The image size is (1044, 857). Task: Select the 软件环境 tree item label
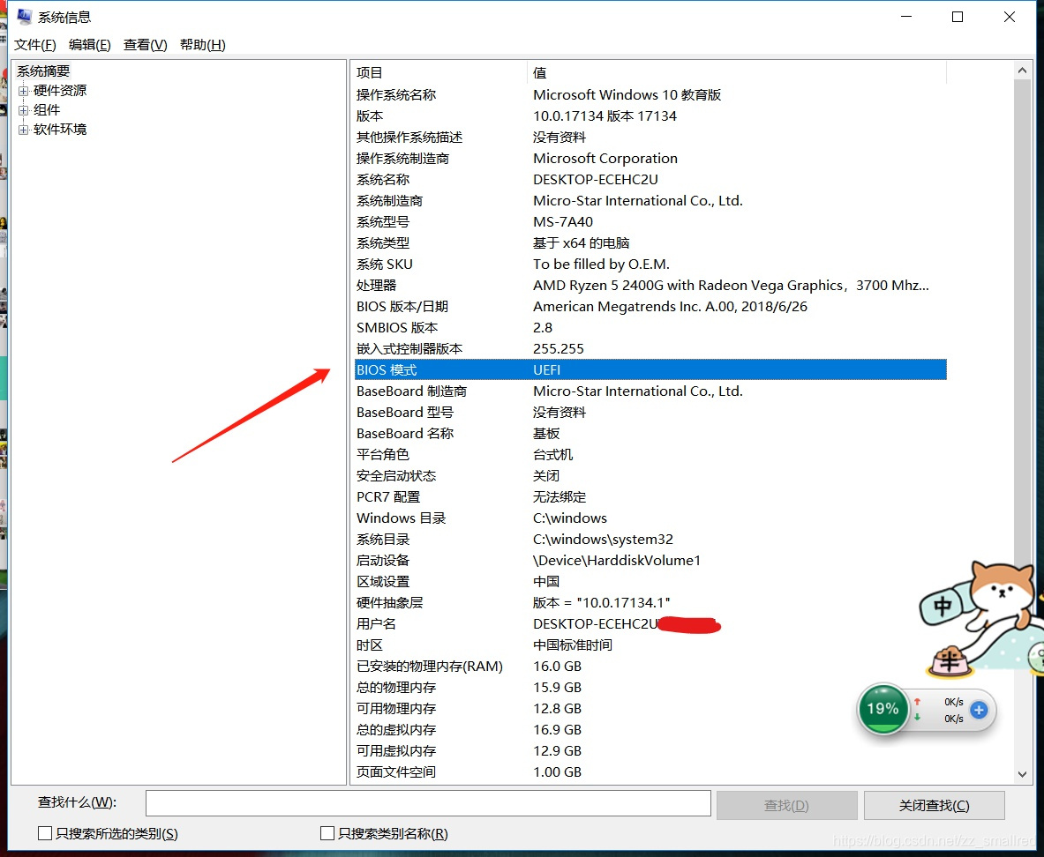click(x=60, y=129)
